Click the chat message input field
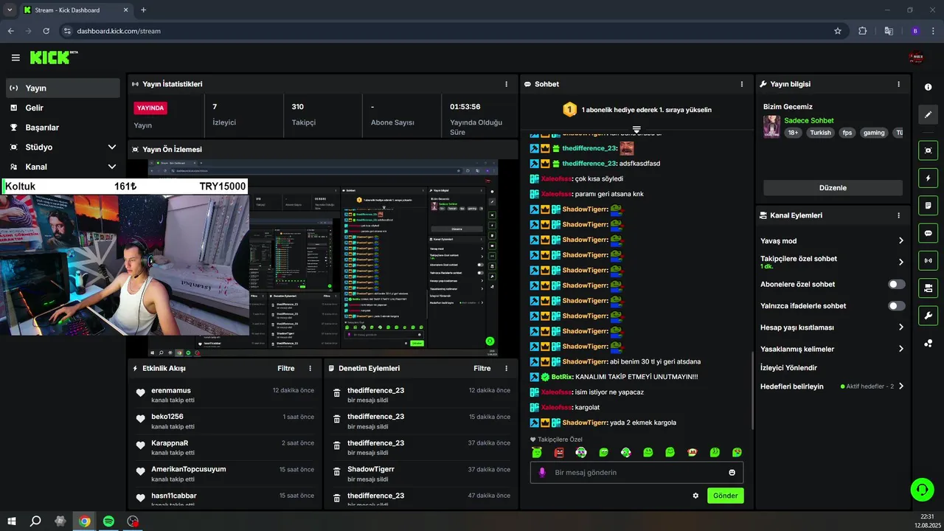 tap(636, 473)
